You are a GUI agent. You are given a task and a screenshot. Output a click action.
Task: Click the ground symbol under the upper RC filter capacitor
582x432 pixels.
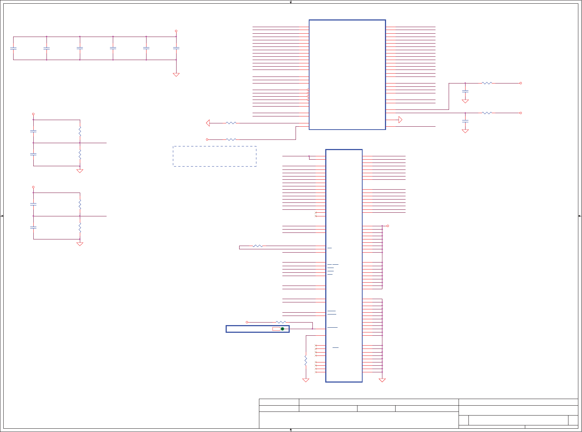tap(465, 101)
